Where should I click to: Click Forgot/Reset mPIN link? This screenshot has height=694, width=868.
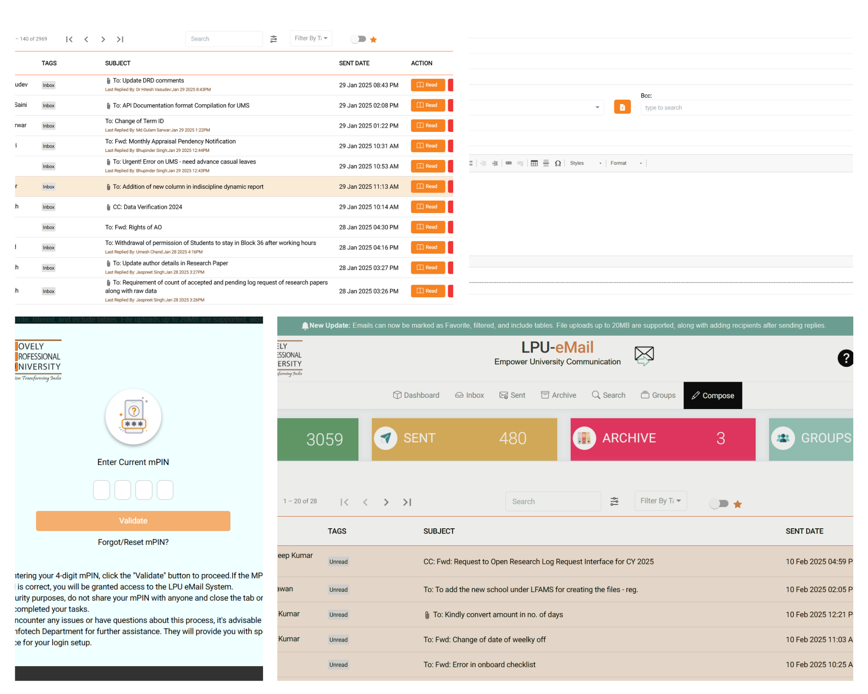click(133, 542)
